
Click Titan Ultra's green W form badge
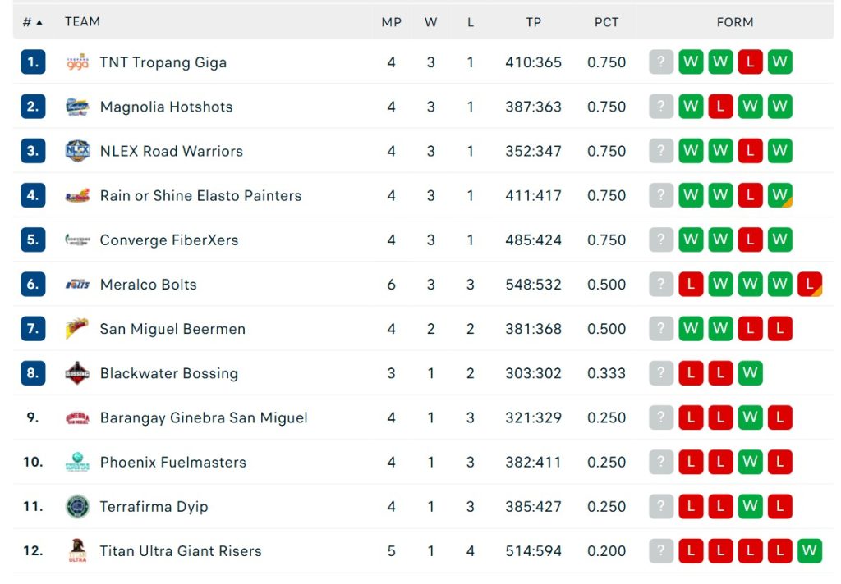(809, 550)
